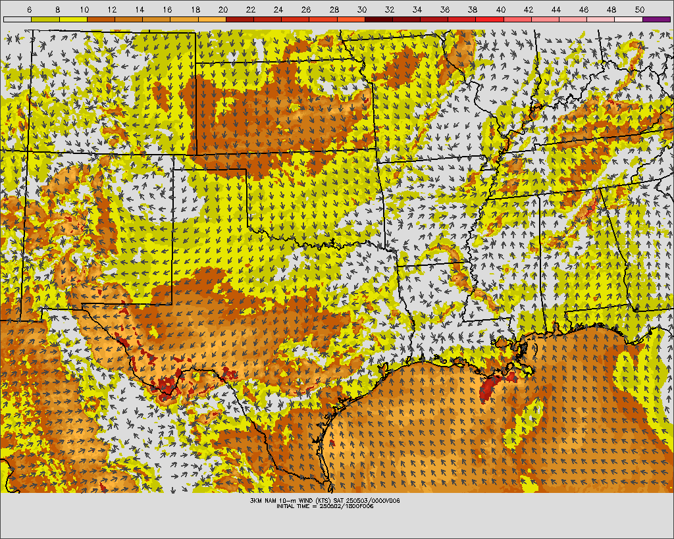Click the 'INITIAL TIME = 250502/1800F006' caption

click(325, 506)
